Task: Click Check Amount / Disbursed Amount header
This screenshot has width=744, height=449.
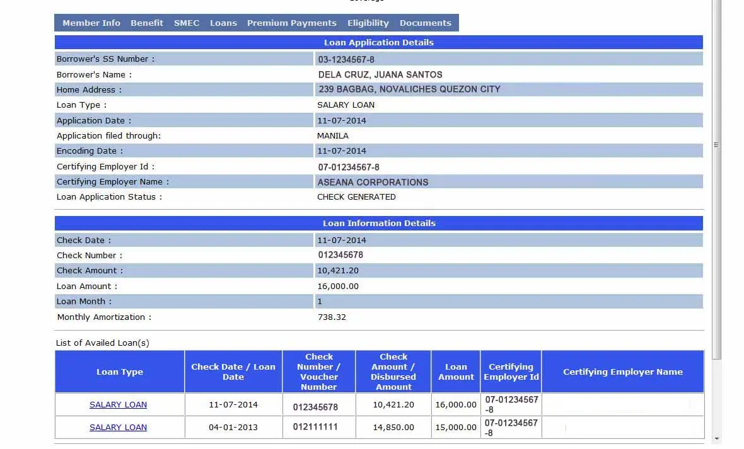Action: point(393,372)
